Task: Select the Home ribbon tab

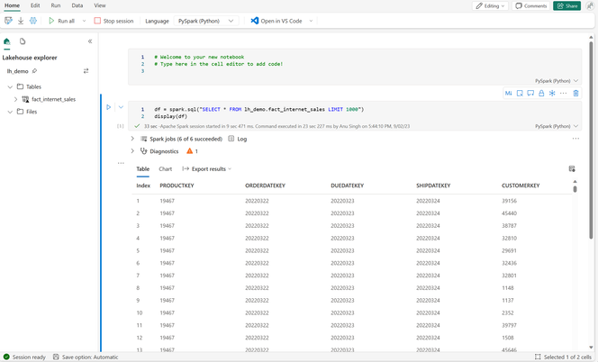Action: (13, 5)
